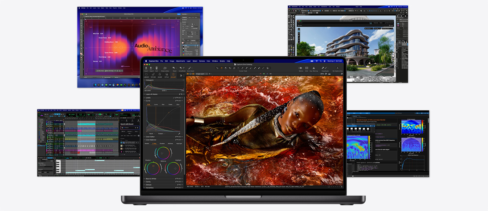Toggle the Exp. Warning indicator
Viewport: 488px width, 211px height.
[314, 68]
